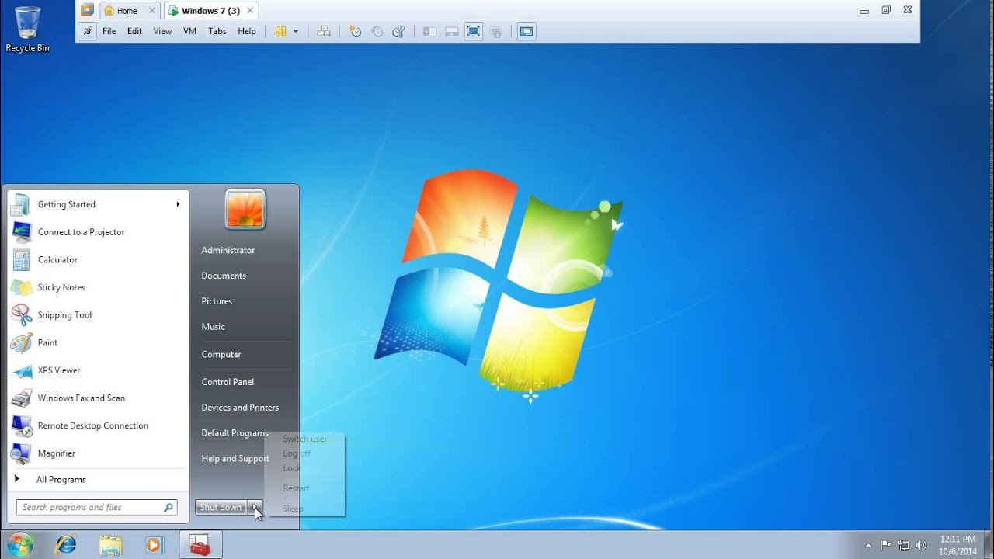Open Help and Support
994x559 pixels.
coord(235,459)
